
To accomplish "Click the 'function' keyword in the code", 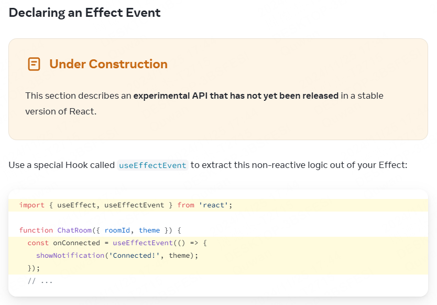I will (36, 230).
